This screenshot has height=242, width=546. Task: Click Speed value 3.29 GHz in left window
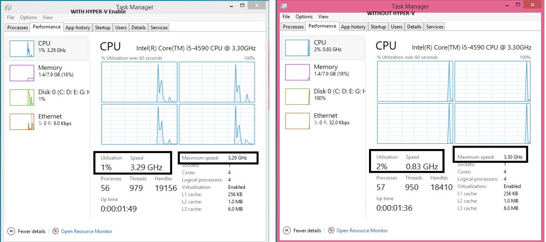tap(147, 167)
